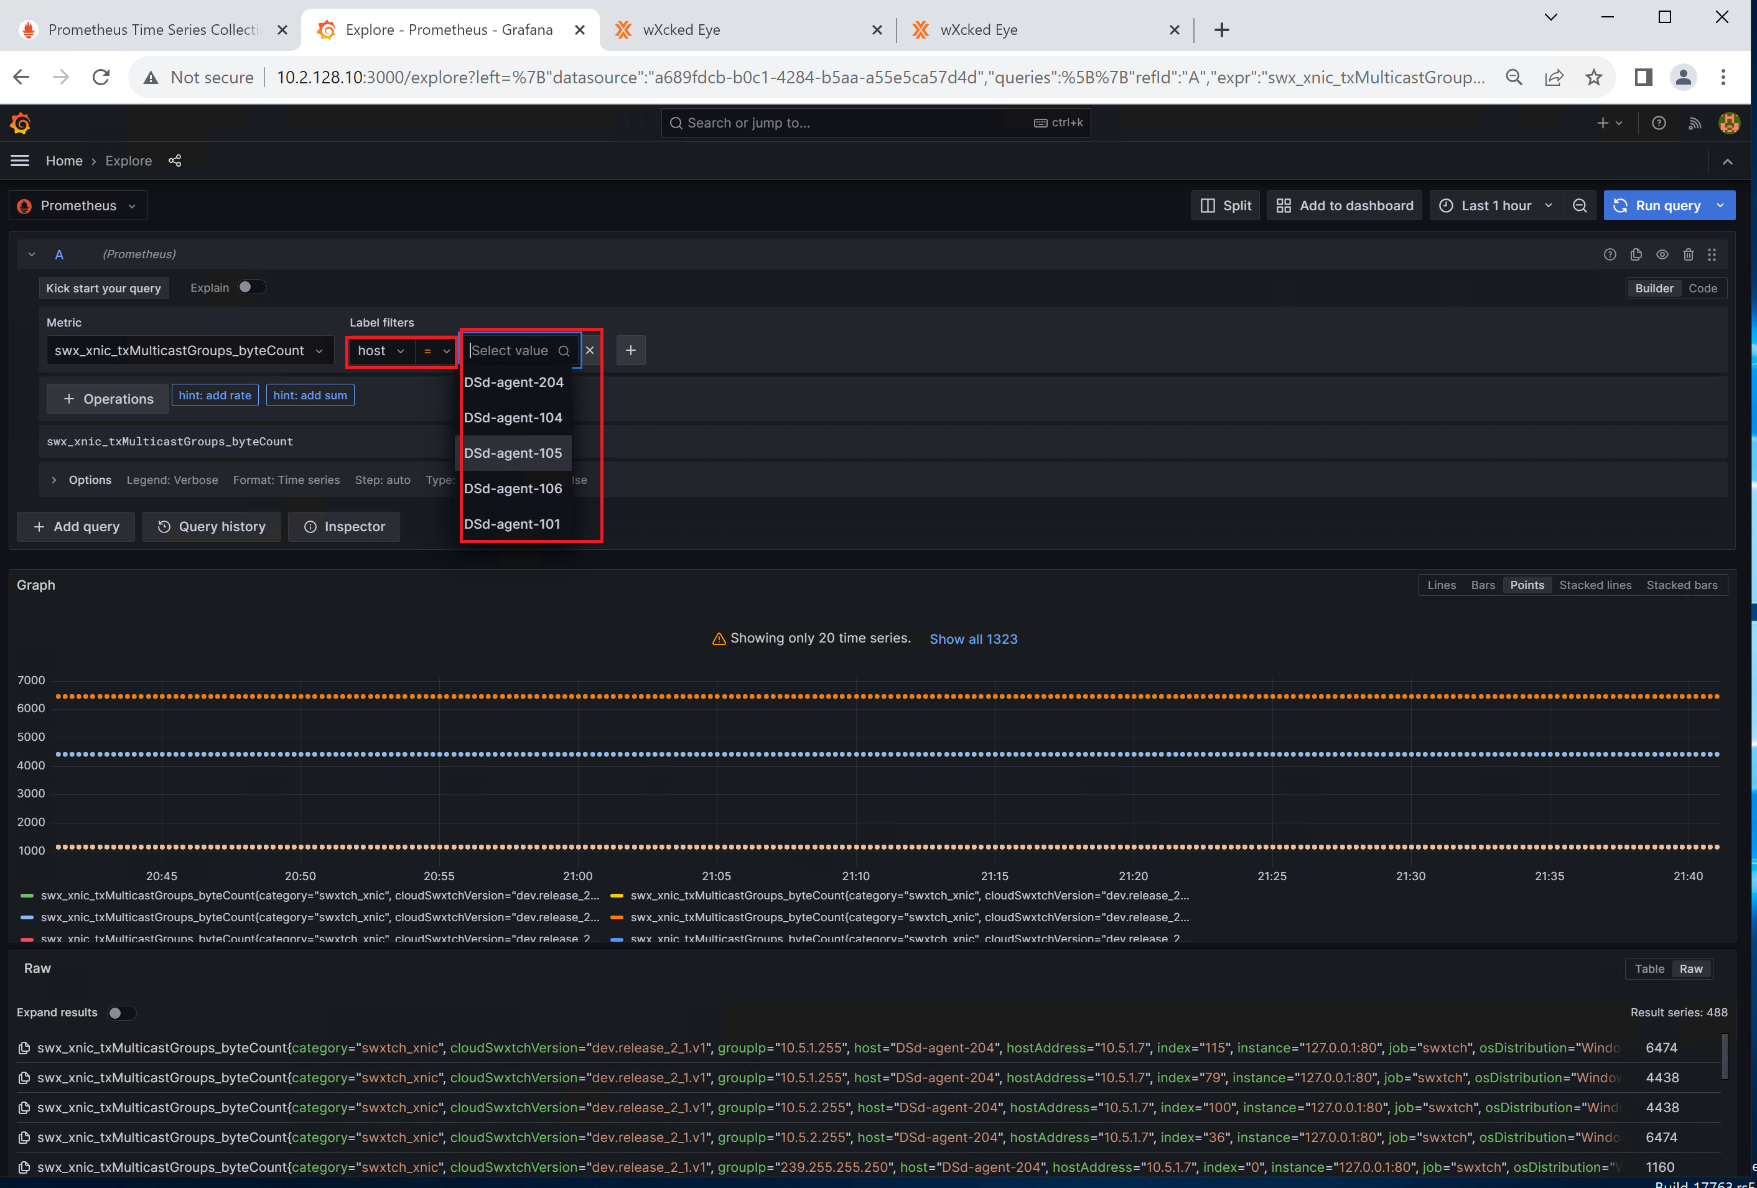The width and height of the screenshot is (1757, 1188).
Task: Toggle the orange legend series swatch
Action: click(x=616, y=917)
